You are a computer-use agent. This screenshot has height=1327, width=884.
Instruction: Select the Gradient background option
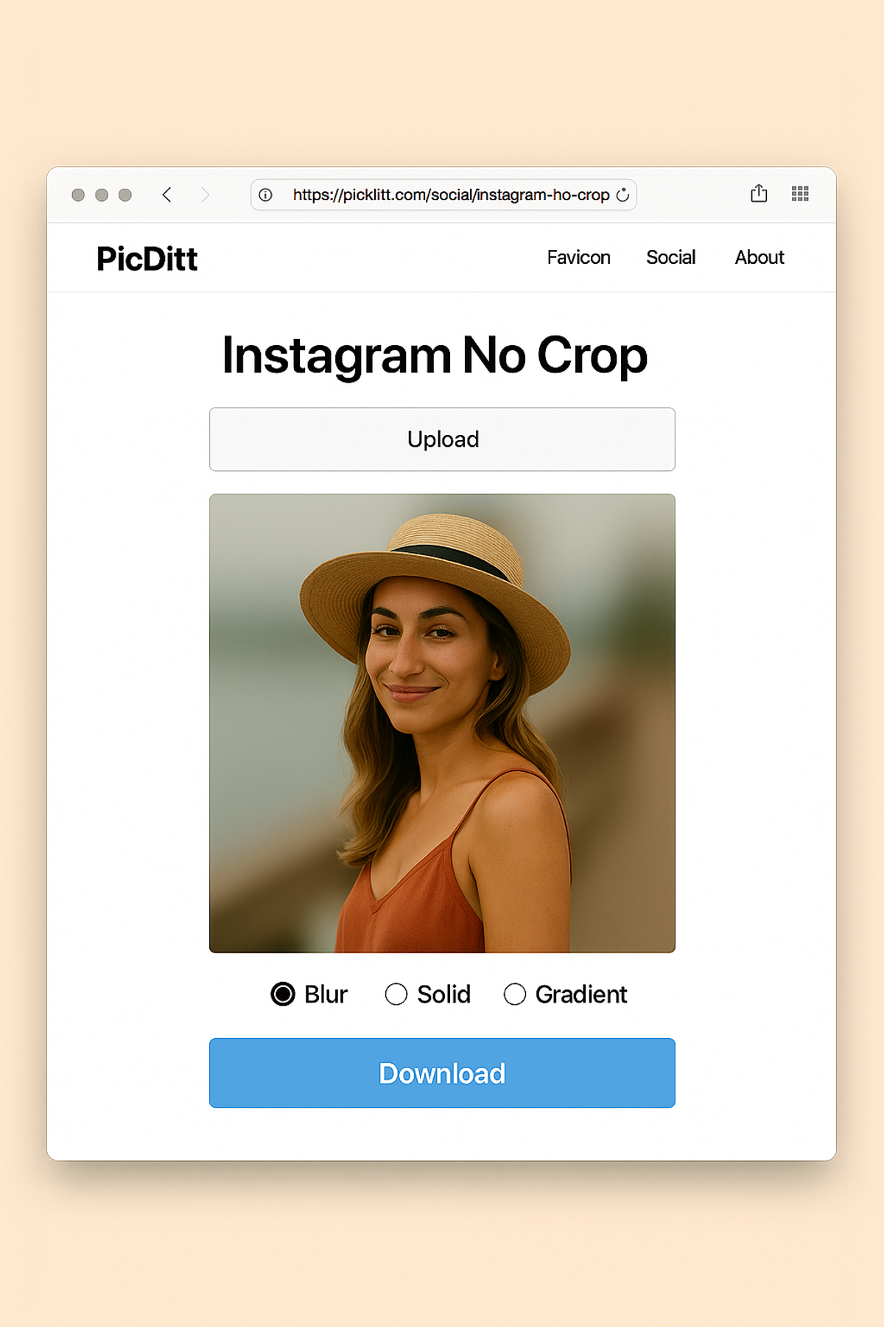tap(516, 995)
